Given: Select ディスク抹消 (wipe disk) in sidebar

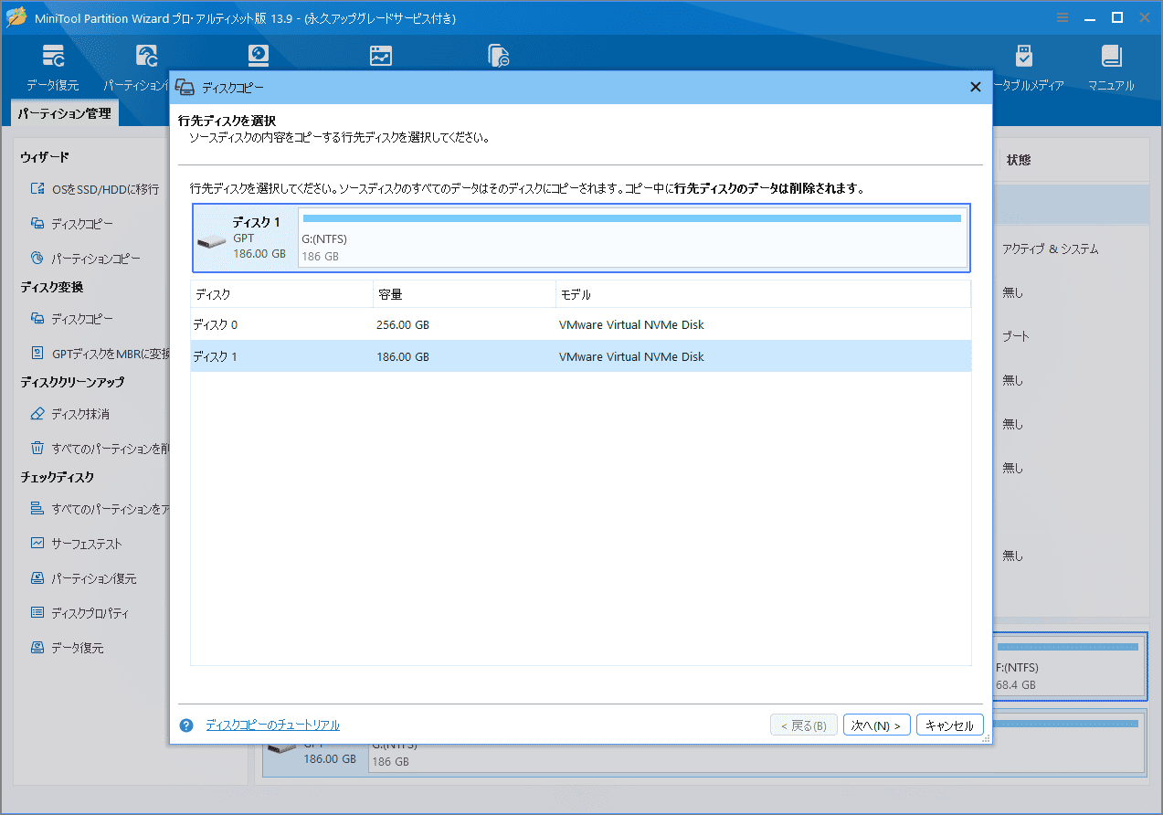Looking at the screenshot, I should point(70,414).
